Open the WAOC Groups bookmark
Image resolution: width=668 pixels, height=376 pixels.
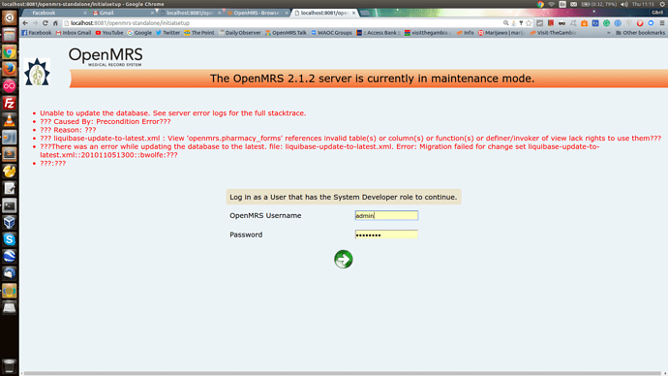tap(331, 32)
